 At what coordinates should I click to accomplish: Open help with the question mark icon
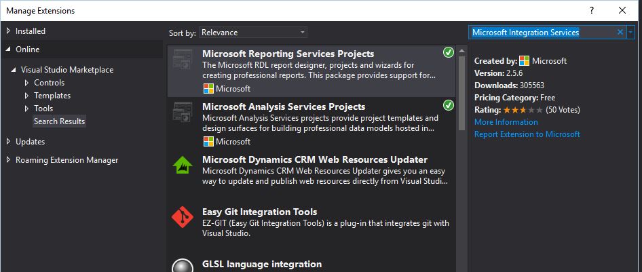pos(592,11)
